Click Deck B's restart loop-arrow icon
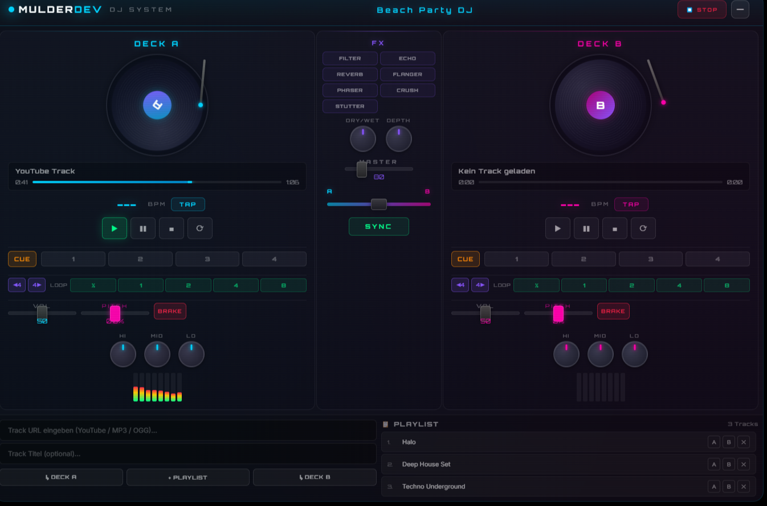The image size is (767, 506). [x=643, y=228]
